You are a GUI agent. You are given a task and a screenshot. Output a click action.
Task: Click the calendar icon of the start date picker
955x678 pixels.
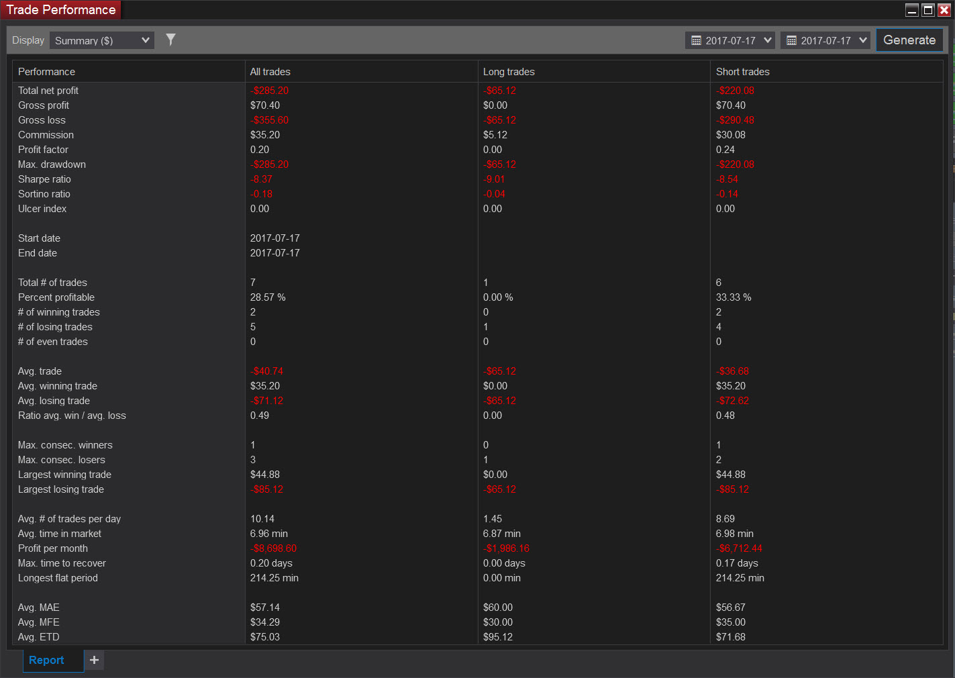click(696, 41)
